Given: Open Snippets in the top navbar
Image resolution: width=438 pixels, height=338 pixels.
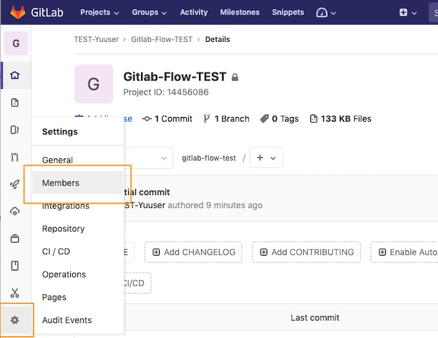Looking at the screenshot, I should pyautogui.click(x=288, y=12).
